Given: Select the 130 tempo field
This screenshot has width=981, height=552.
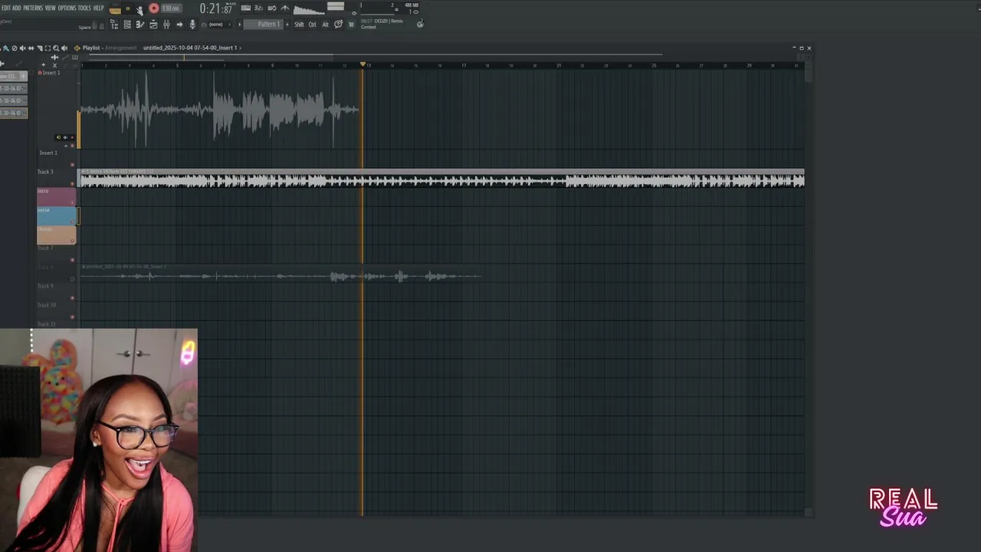Looking at the screenshot, I should click(170, 8).
